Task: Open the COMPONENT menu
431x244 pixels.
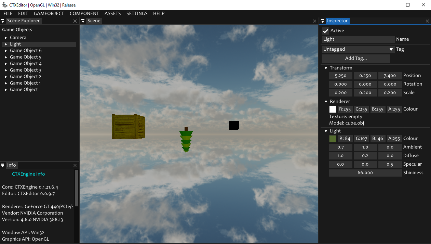Action: point(84,14)
